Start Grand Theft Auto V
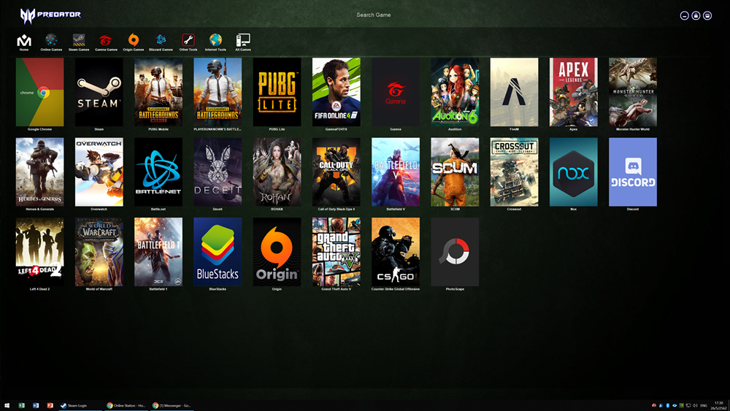The image size is (730, 411). point(336,252)
